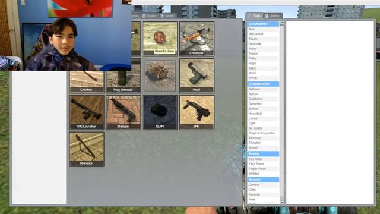Select the Axis constraint tool
The width and height of the screenshot is (380, 214).
263,29
